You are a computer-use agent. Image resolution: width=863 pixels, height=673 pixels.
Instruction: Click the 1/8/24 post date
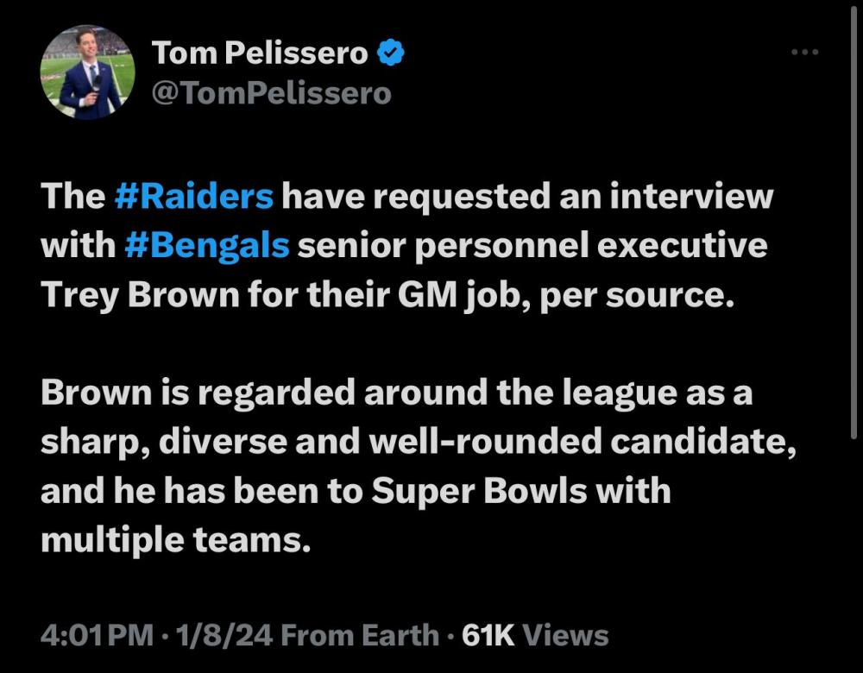222,636
